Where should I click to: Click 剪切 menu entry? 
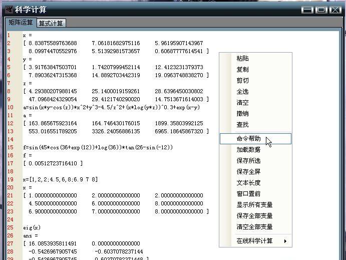[x=242, y=81]
